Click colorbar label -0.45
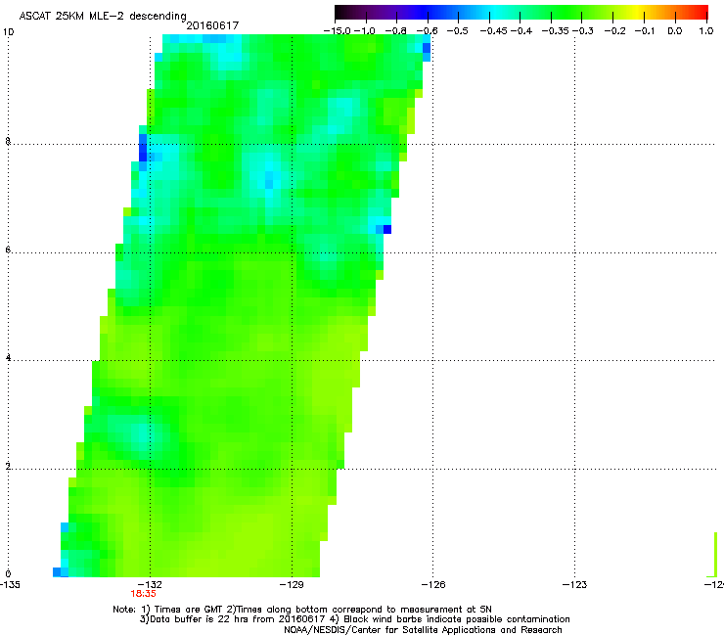 click(494, 31)
